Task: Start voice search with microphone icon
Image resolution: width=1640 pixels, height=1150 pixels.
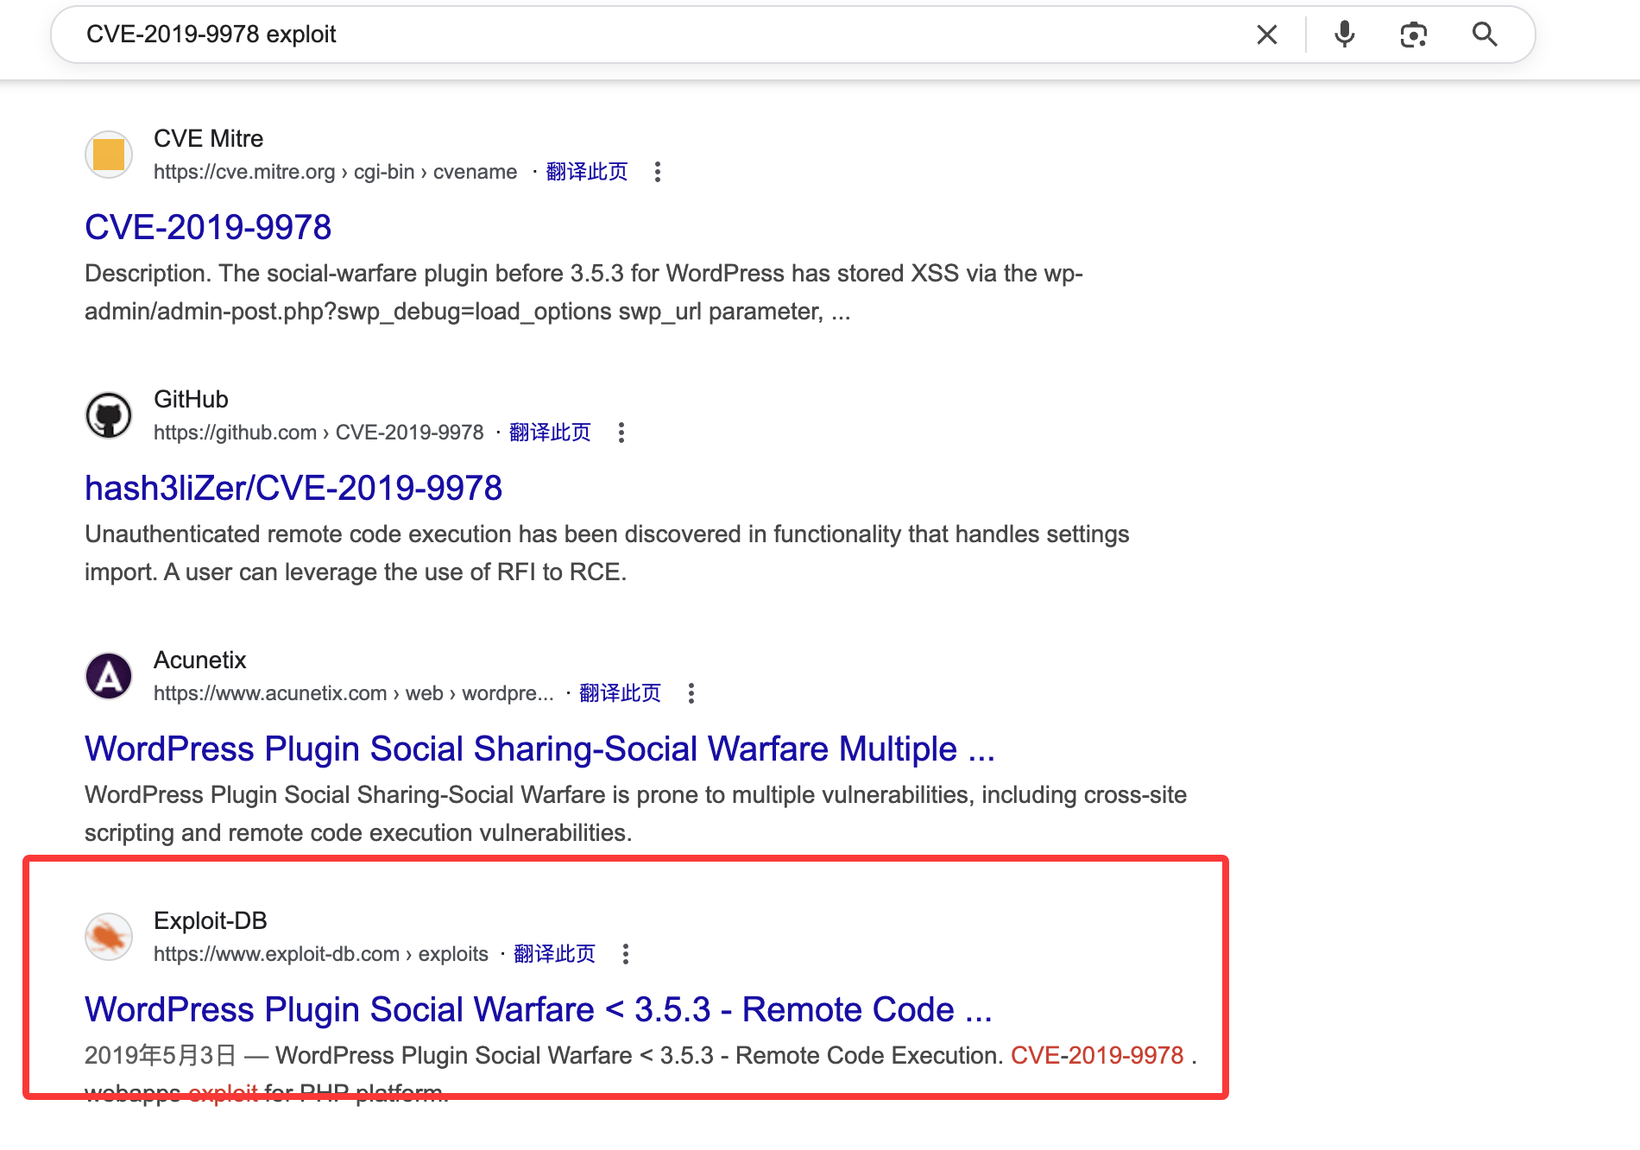Action: coord(1344,35)
